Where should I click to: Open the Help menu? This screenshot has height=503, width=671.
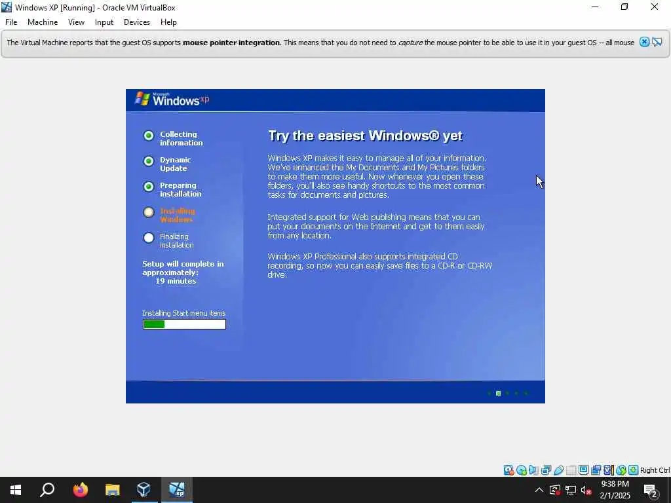pos(168,22)
